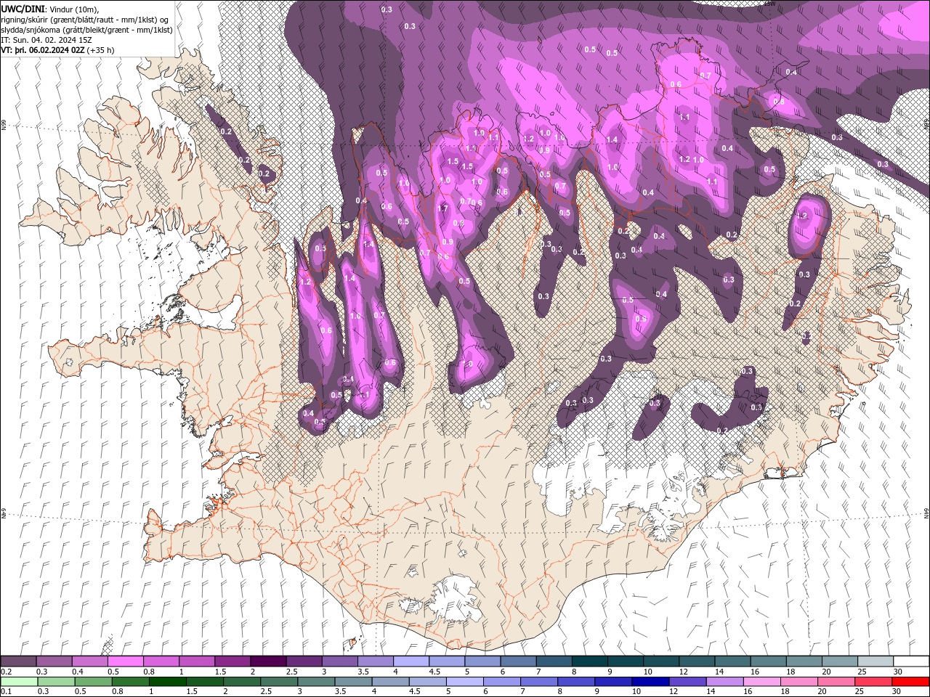The width and height of the screenshot is (930, 697).
Task: Pick the bright red swatch after 30, lower legend
Action: [x=912, y=682]
